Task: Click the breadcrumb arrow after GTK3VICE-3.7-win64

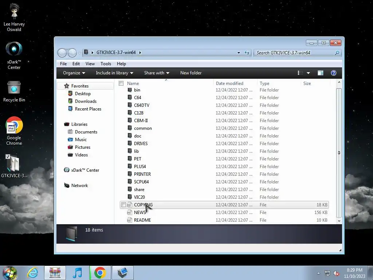Action: point(140,52)
